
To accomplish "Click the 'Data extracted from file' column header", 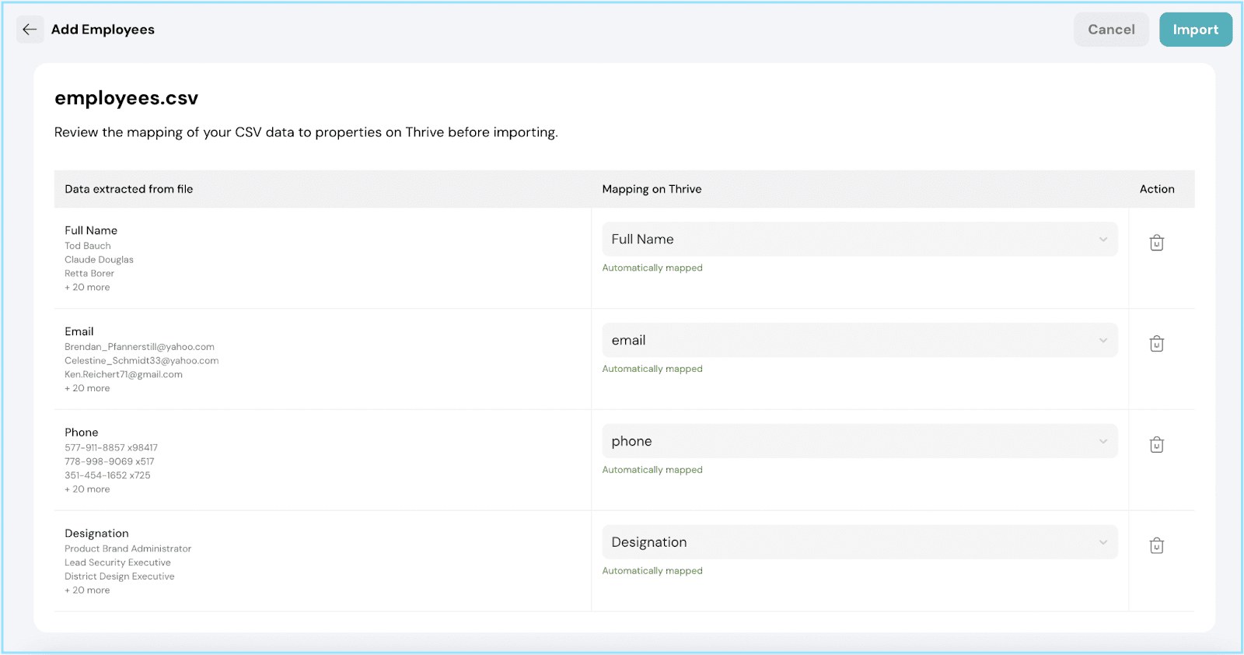I will [129, 189].
